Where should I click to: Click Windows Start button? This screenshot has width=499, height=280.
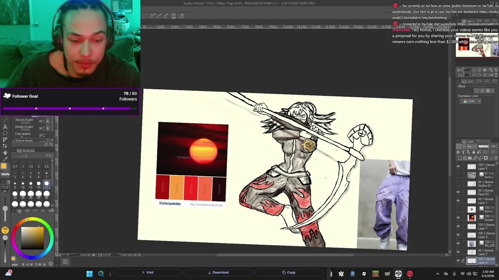(x=89, y=274)
